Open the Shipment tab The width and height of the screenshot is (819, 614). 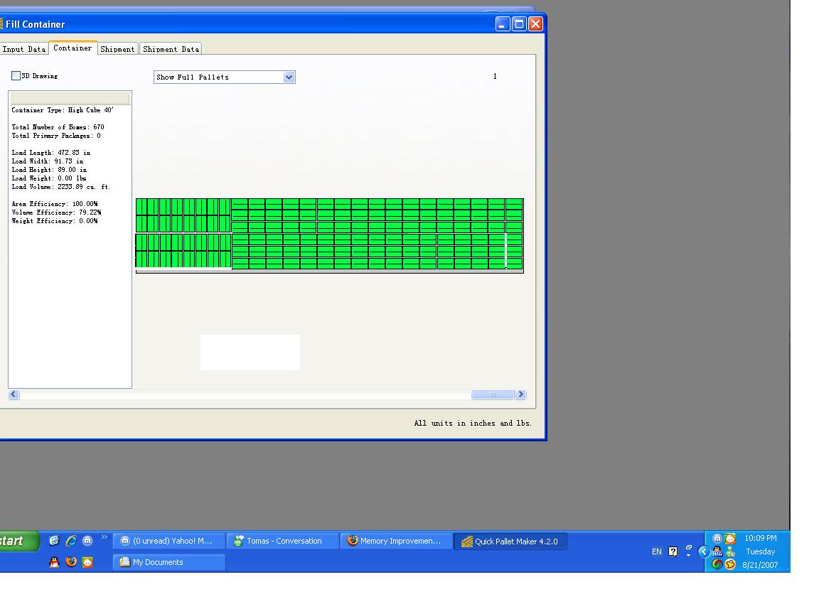point(117,49)
